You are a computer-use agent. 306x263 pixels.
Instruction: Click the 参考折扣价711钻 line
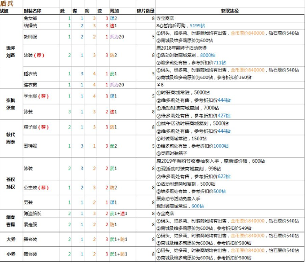191,62
